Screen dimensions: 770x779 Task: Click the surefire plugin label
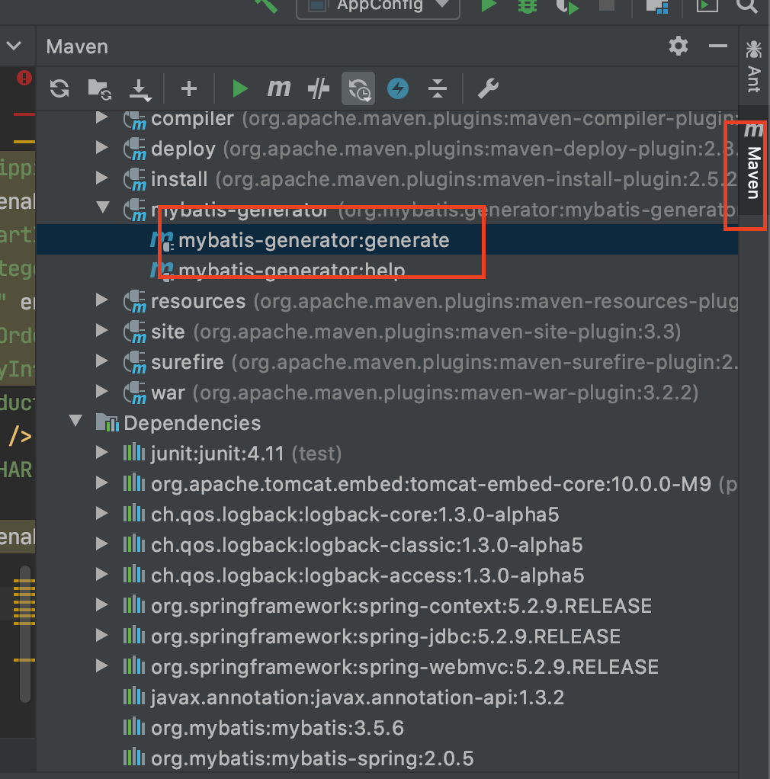[188, 362]
